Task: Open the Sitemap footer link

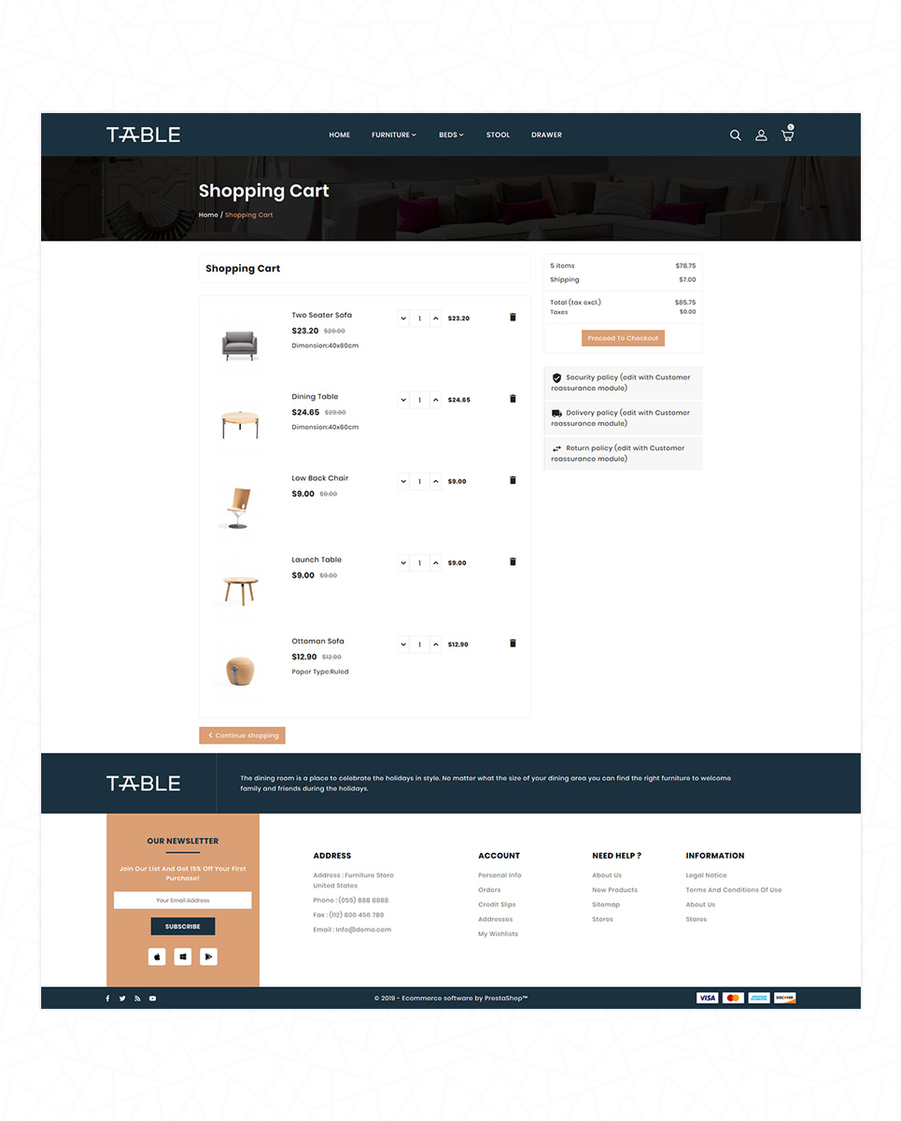Action: pos(606,904)
